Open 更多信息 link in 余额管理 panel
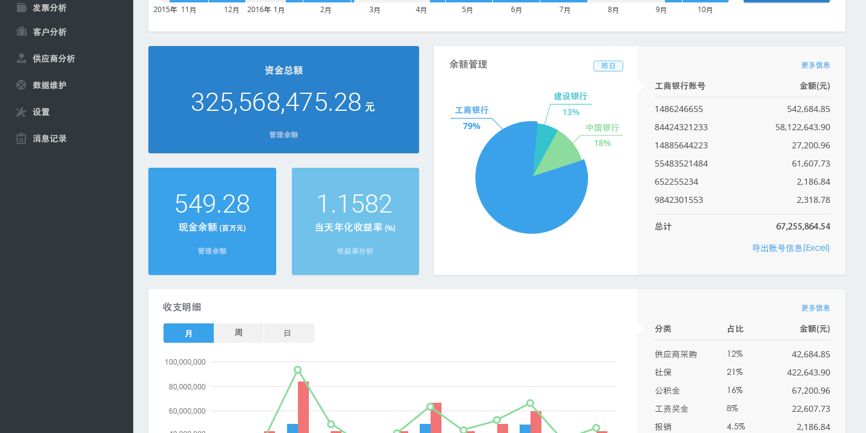Screen dimensions: 866x433 click(815, 65)
